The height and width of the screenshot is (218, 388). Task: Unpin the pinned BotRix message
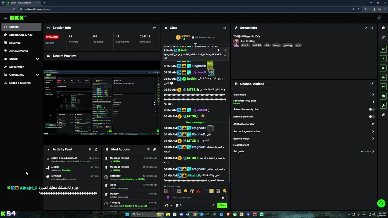(x=219, y=50)
